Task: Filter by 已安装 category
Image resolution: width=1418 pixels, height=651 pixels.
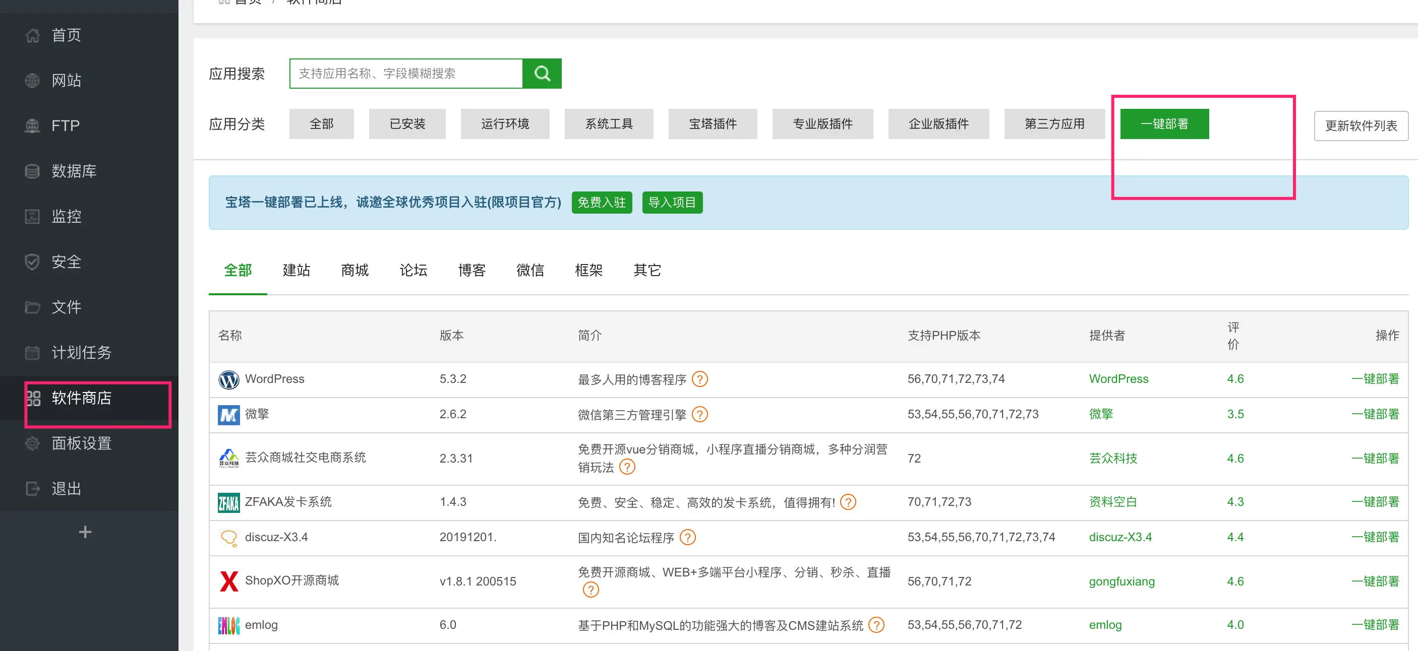Action: pyautogui.click(x=407, y=124)
